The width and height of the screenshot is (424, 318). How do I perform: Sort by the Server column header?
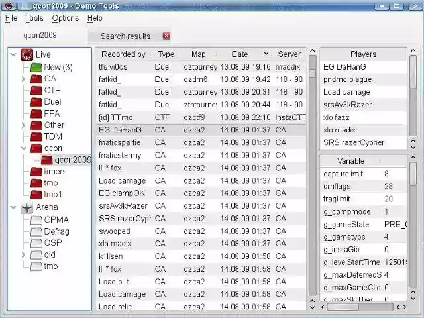point(290,54)
